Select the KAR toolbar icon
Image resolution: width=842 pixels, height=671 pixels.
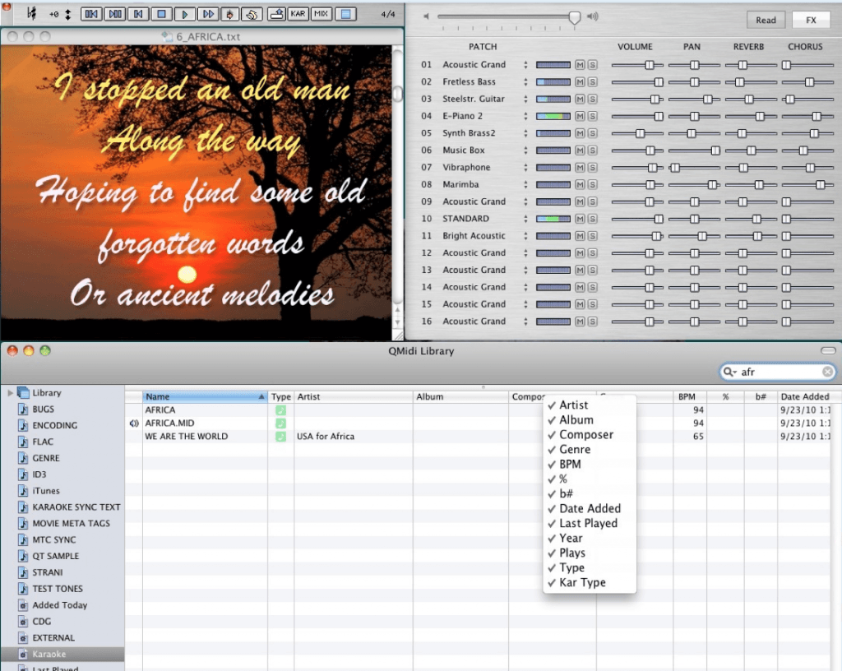(x=298, y=13)
